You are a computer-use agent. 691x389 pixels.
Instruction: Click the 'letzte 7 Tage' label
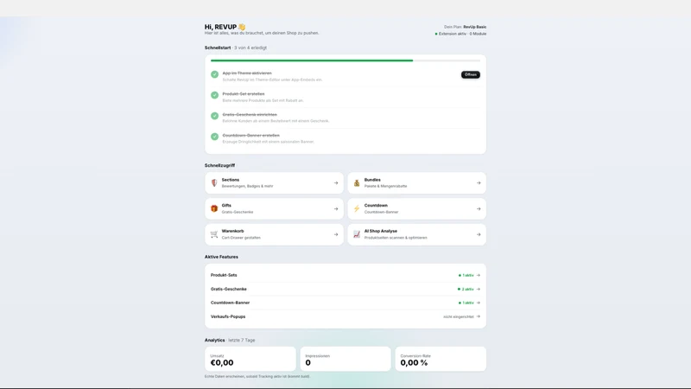[x=242, y=340]
